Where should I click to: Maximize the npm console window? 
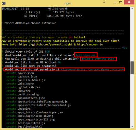coord(121,2)
